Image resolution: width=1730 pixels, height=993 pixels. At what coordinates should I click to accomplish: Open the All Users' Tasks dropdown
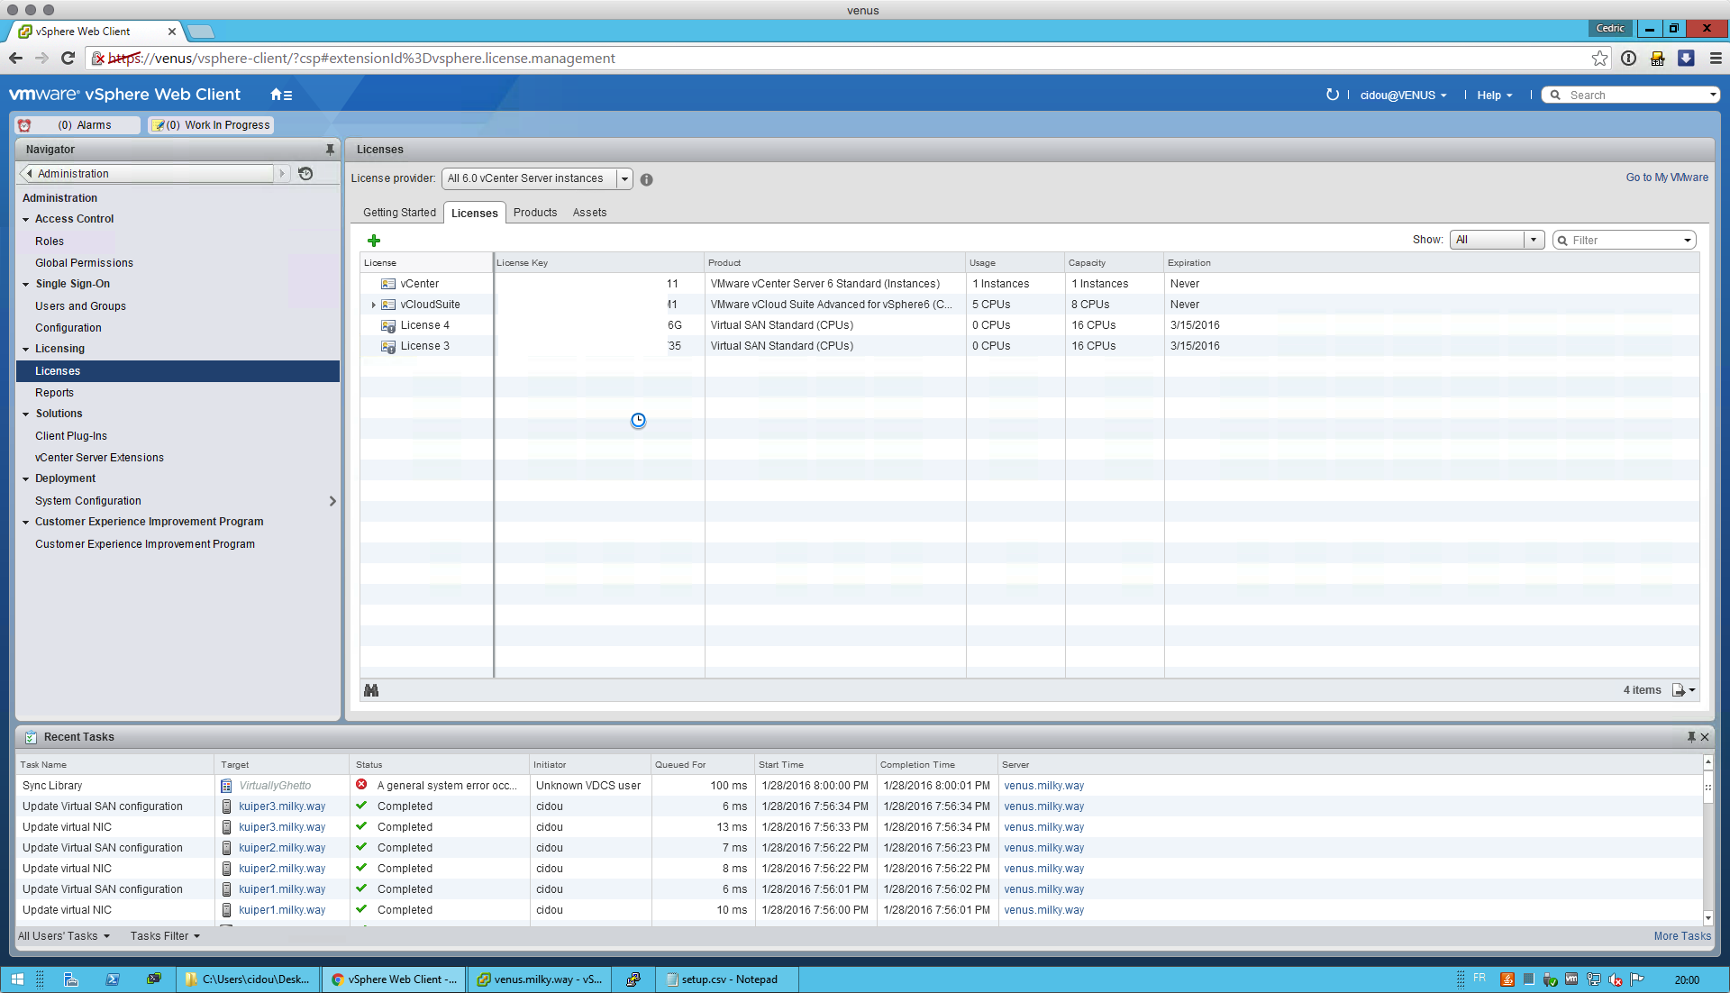(64, 936)
